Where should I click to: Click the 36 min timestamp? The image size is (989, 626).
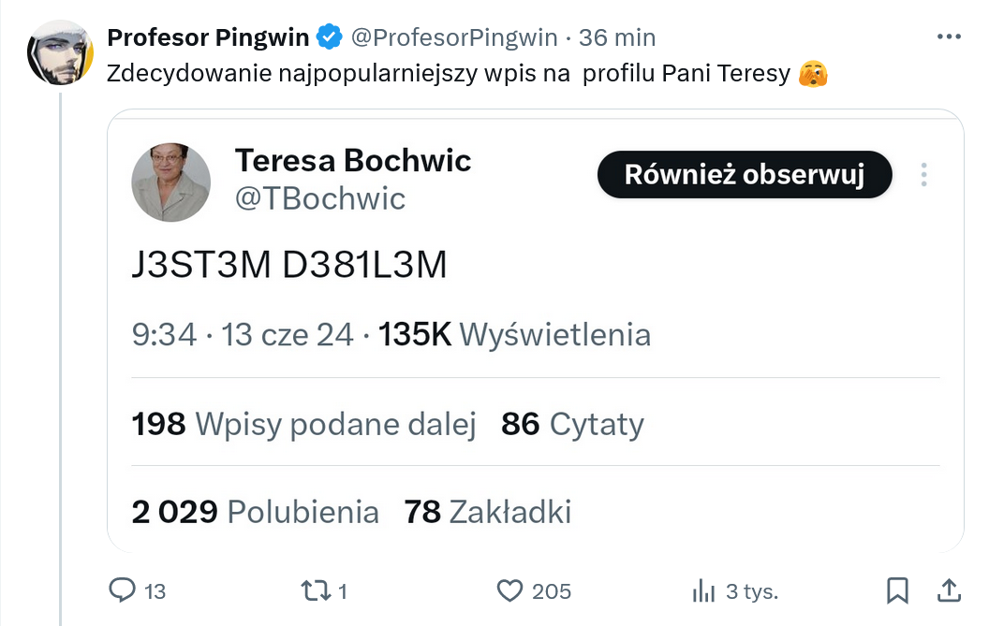617,37
